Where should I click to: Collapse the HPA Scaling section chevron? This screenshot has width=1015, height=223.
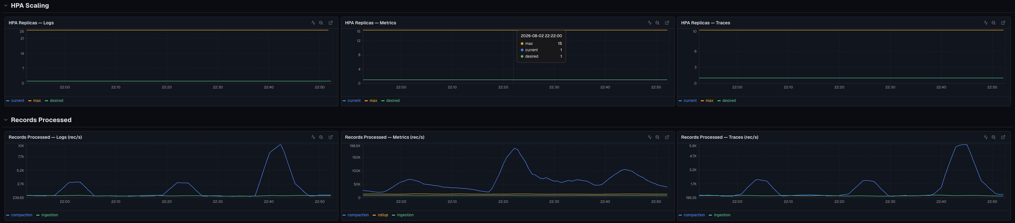[x=5, y=5]
